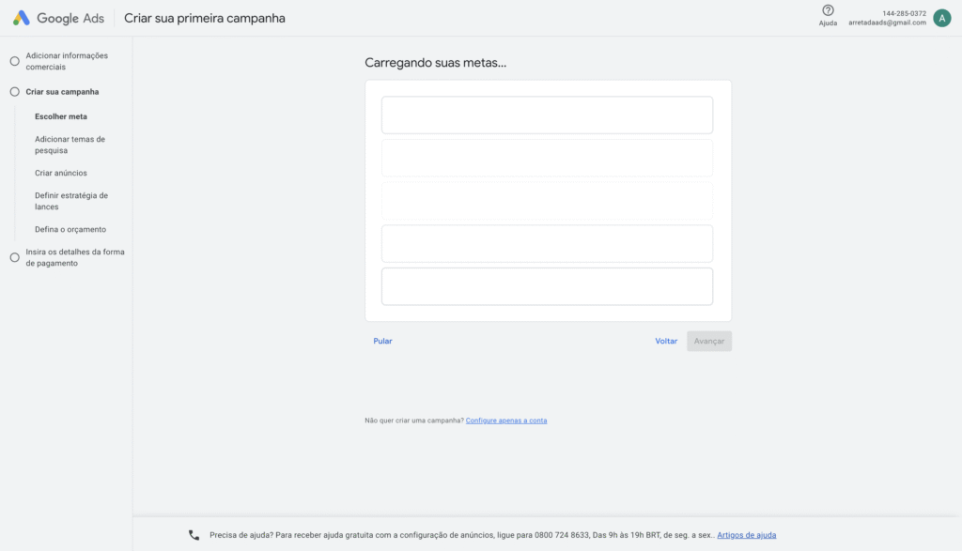Open the account avatar A
The width and height of the screenshot is (962, 551).
coord(941,18)
